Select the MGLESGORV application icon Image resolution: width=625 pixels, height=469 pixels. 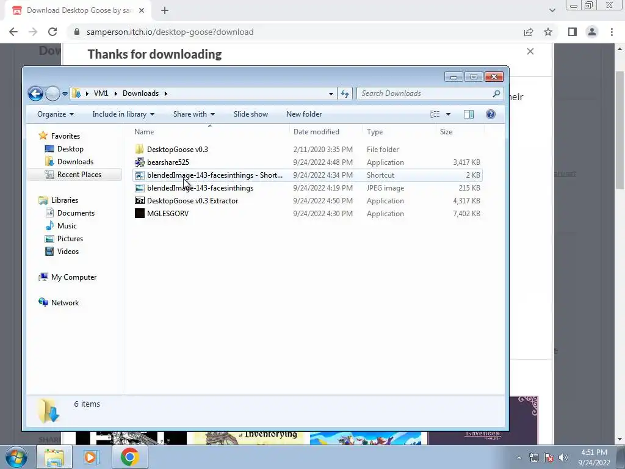(x=140, y=213)
